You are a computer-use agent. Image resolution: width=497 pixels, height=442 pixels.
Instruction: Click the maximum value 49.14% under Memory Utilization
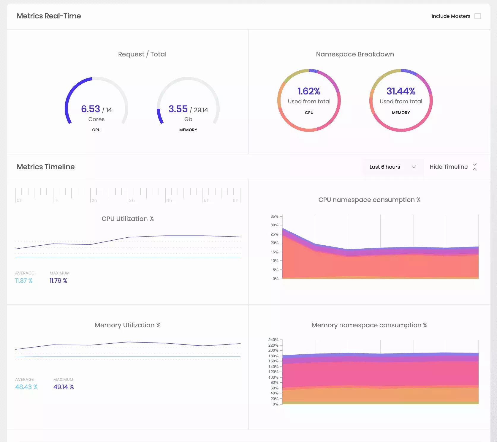(63, 387)
